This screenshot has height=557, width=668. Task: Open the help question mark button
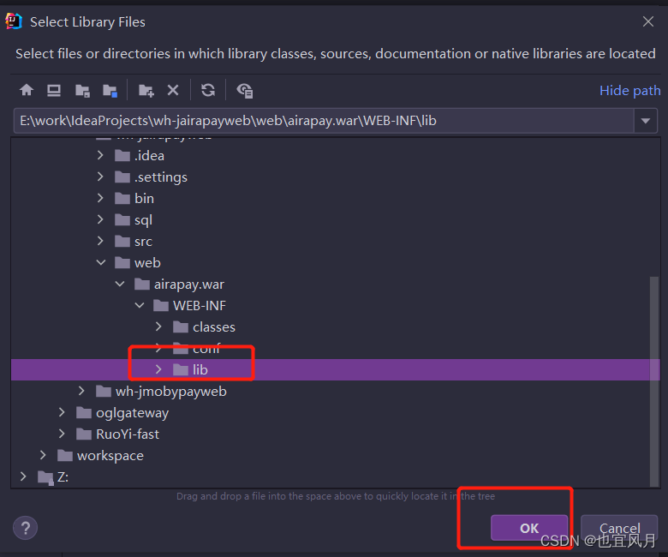[25, 528]
